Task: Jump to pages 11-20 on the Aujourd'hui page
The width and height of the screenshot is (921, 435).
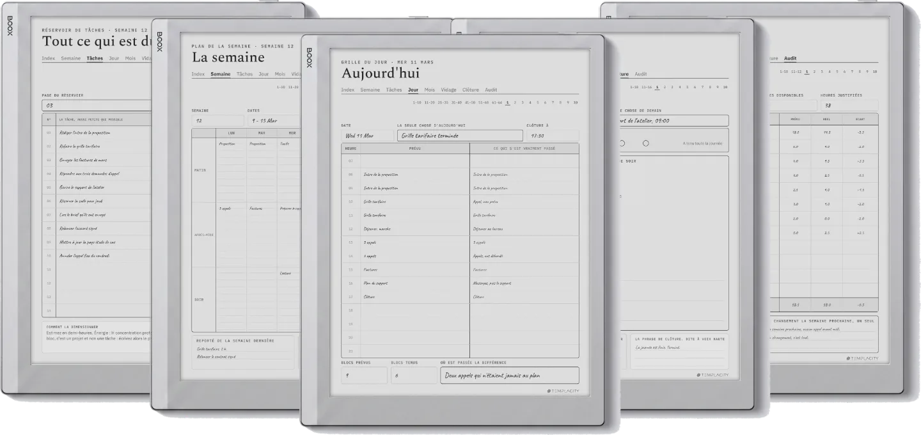Action: pyautogui.click(x=429, y=102)
